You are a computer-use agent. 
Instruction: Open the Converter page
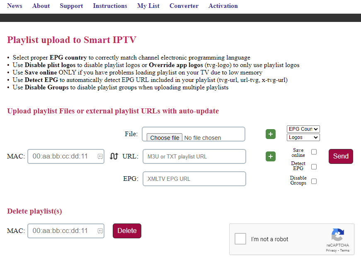point(184,6)
